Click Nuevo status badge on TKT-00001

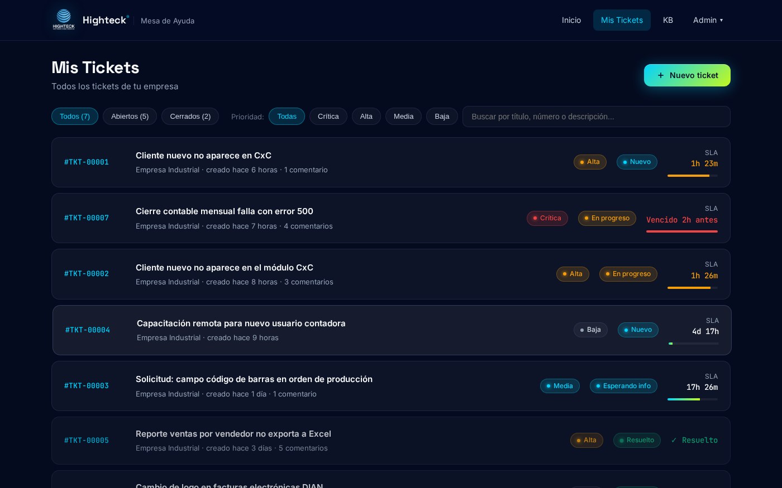point(637,162)
